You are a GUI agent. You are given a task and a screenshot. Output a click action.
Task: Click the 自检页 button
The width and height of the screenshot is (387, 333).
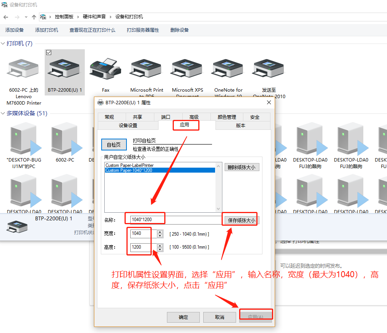click(114, 145)
